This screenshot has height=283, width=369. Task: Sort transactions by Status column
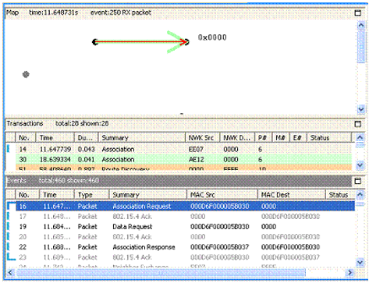point(329,137)
